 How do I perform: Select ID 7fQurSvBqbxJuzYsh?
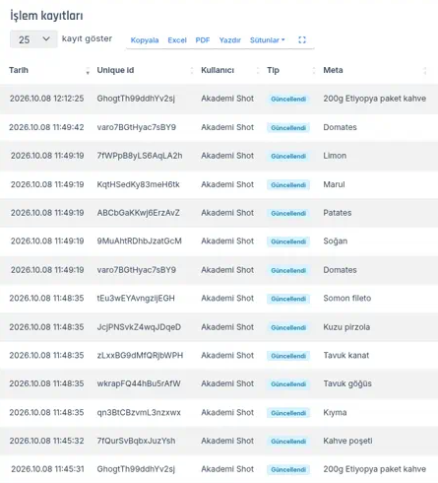pos(136,441)
